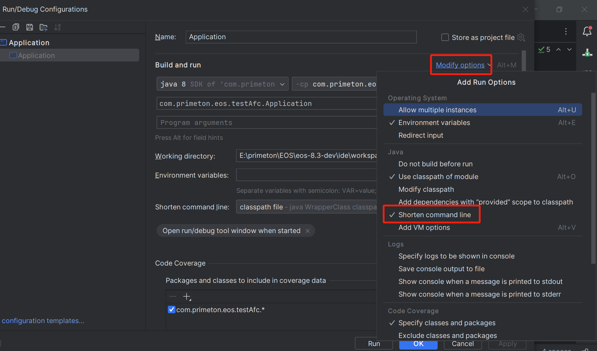Toggle Shorten command line option off
Viewport: 597px width, 351px height.
434,215
